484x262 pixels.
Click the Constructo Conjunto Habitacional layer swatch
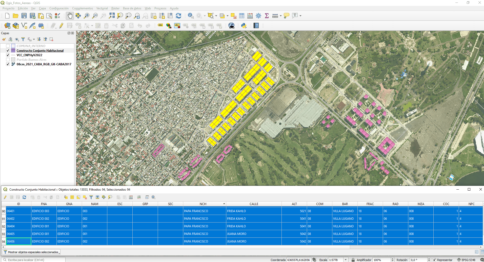pyautogui.click(x=13, y=50)
